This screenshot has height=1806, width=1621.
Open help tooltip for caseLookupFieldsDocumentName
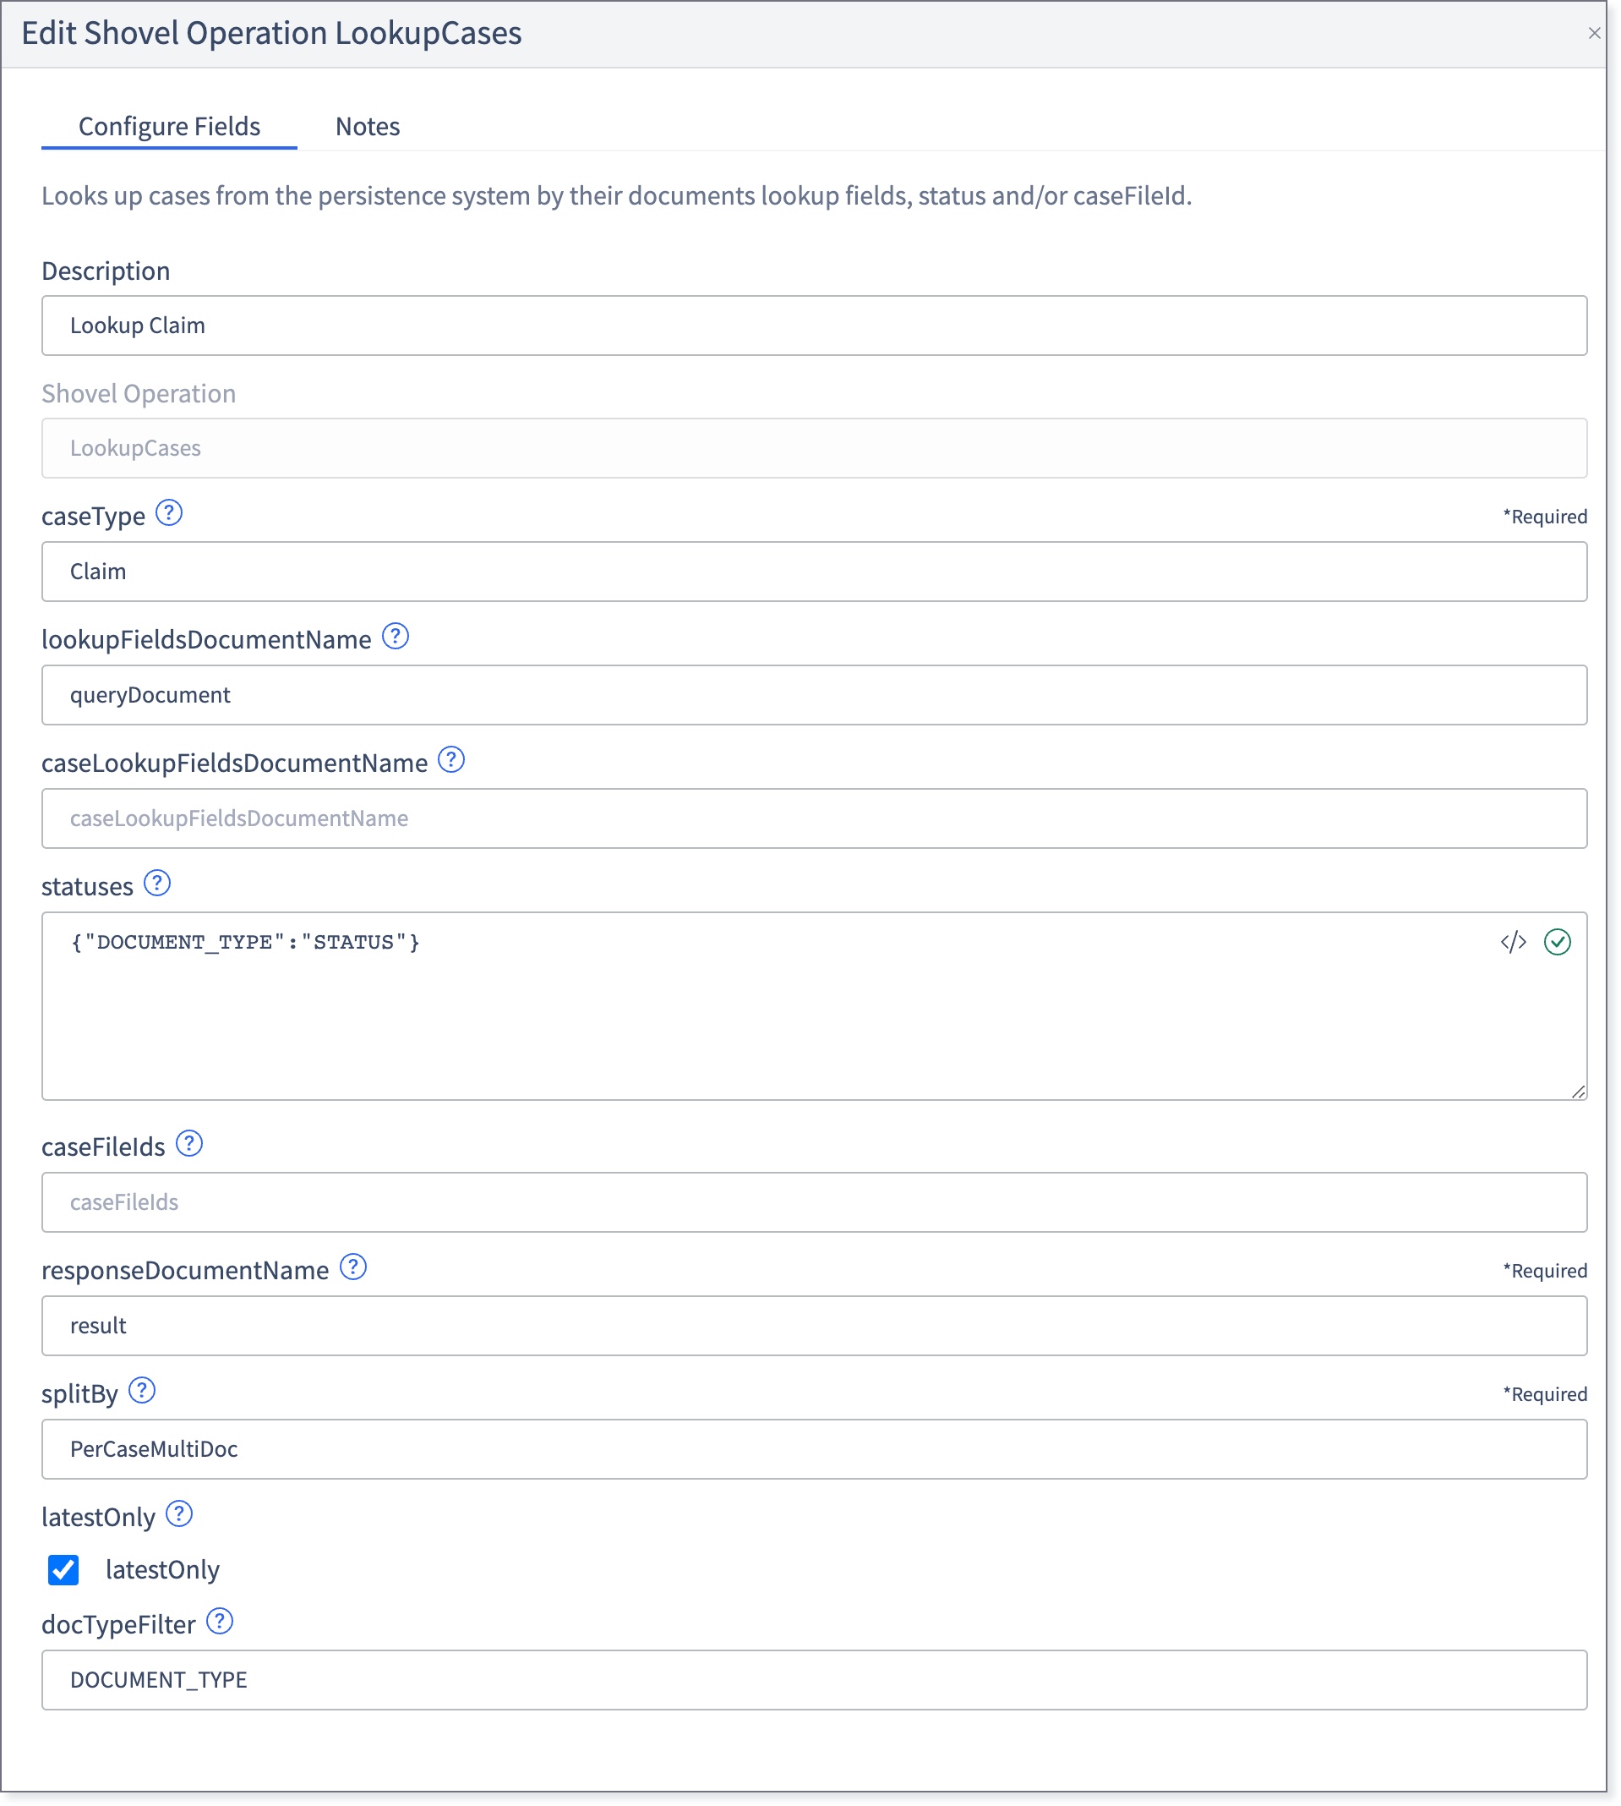(451, 761)
